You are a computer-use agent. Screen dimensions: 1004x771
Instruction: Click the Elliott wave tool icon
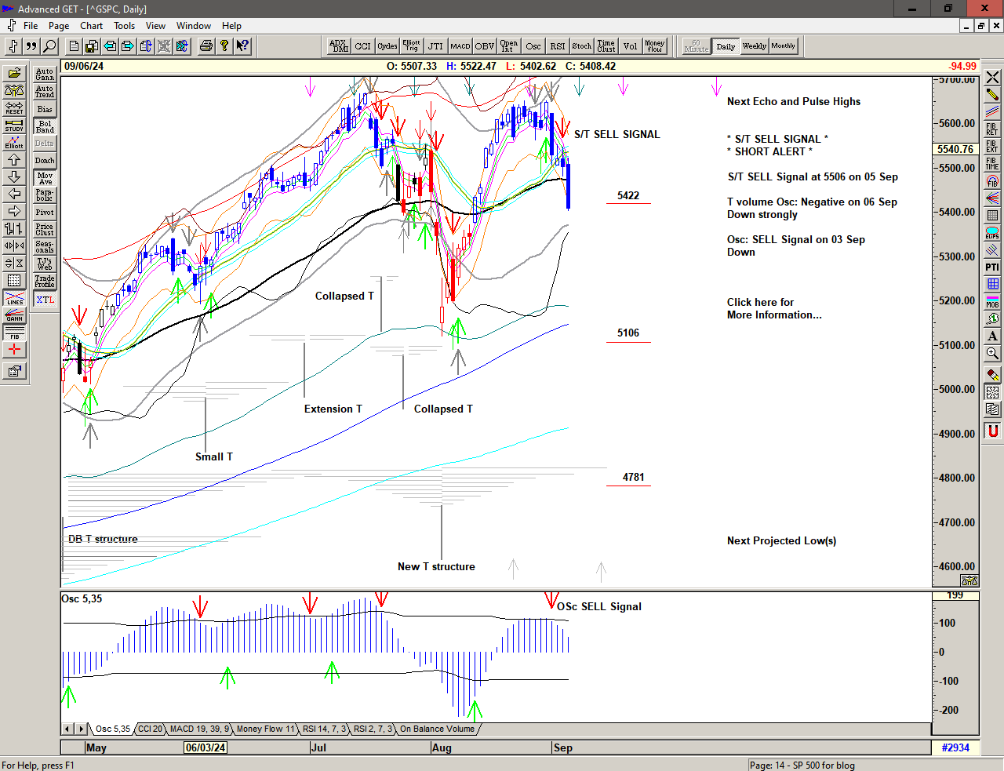click(x=14, y=142)
